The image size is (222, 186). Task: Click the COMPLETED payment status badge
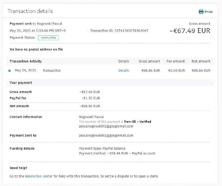(x=48, y=38)
